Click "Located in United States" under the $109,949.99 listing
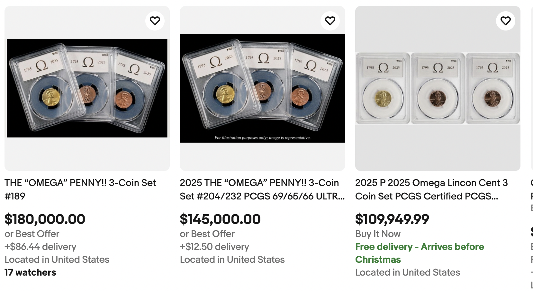The height and width of the screenshot is (291, 533). click(407, 272)
